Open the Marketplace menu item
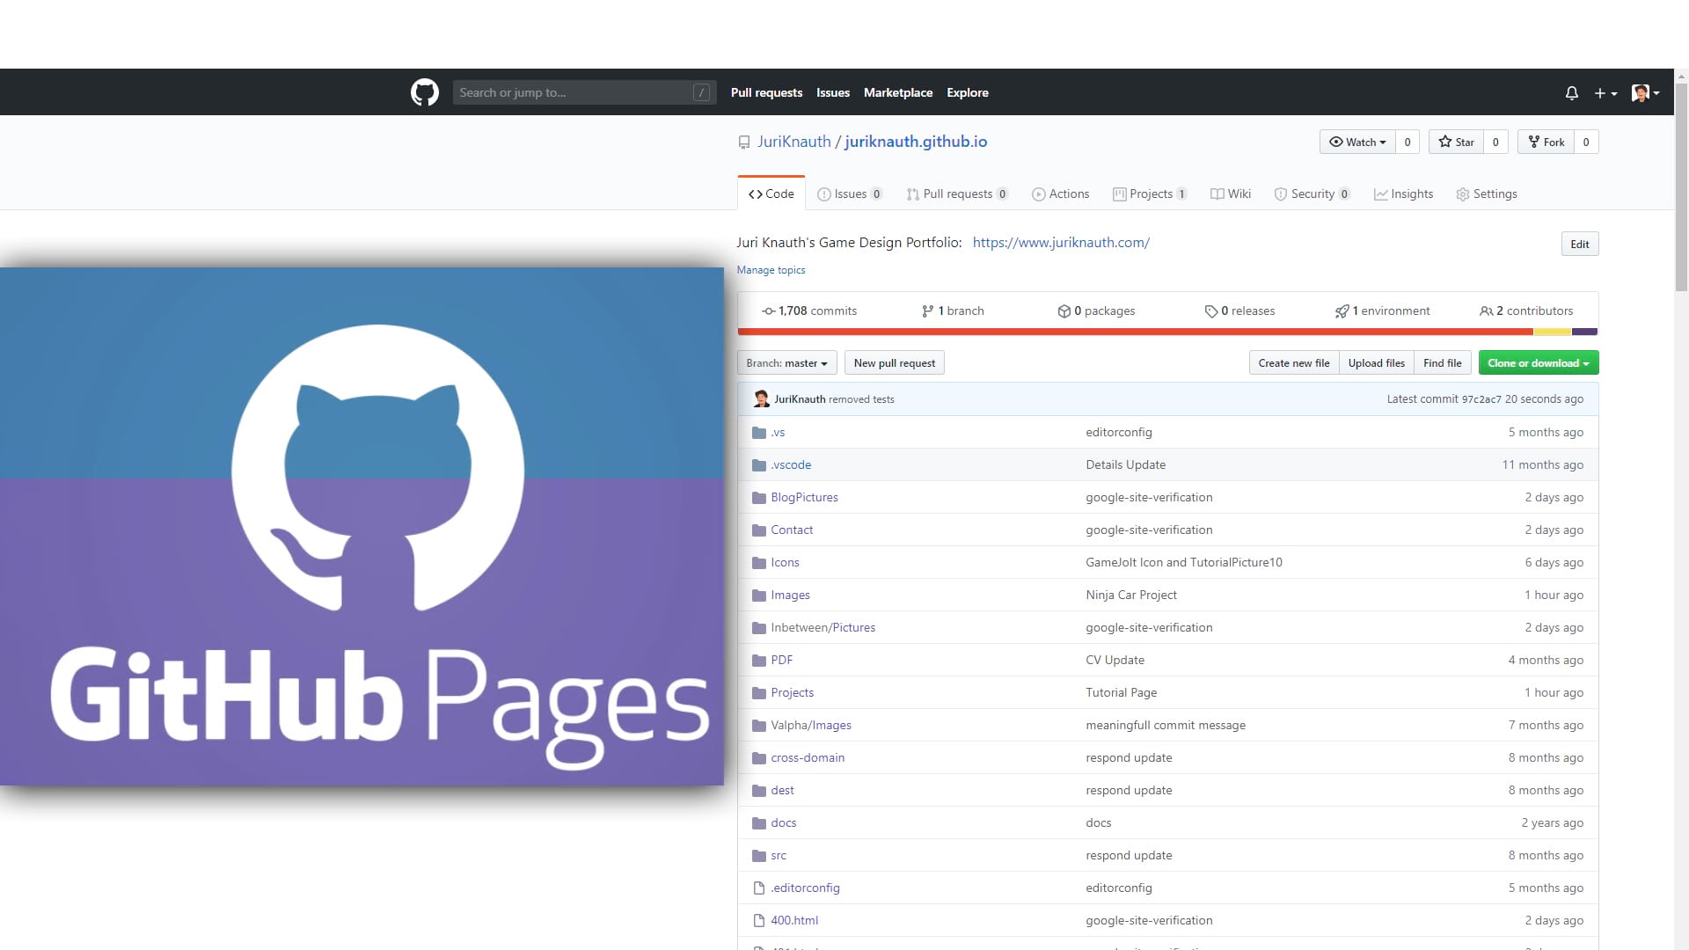Image resolution: width=1689 pixels, height=950 pixels. [897, 92]
